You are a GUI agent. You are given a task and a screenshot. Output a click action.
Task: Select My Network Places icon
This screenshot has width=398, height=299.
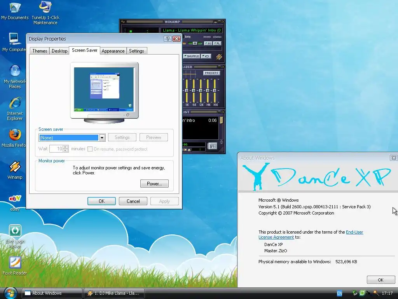[x=15, y=77]
